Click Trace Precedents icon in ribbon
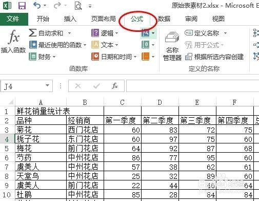259x201 pixels. pos(256,33)
